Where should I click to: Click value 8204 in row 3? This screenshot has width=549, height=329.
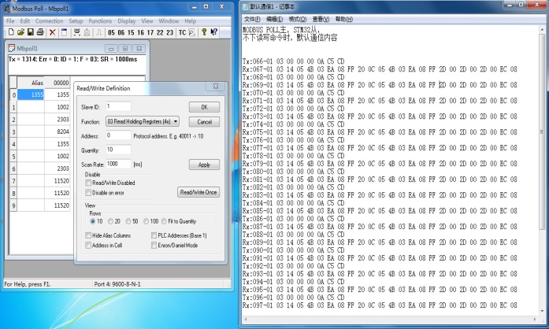click(x=57, y=131)
